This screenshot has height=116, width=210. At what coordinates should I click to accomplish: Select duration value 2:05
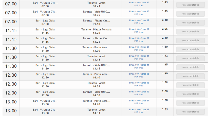pos(165,29)
